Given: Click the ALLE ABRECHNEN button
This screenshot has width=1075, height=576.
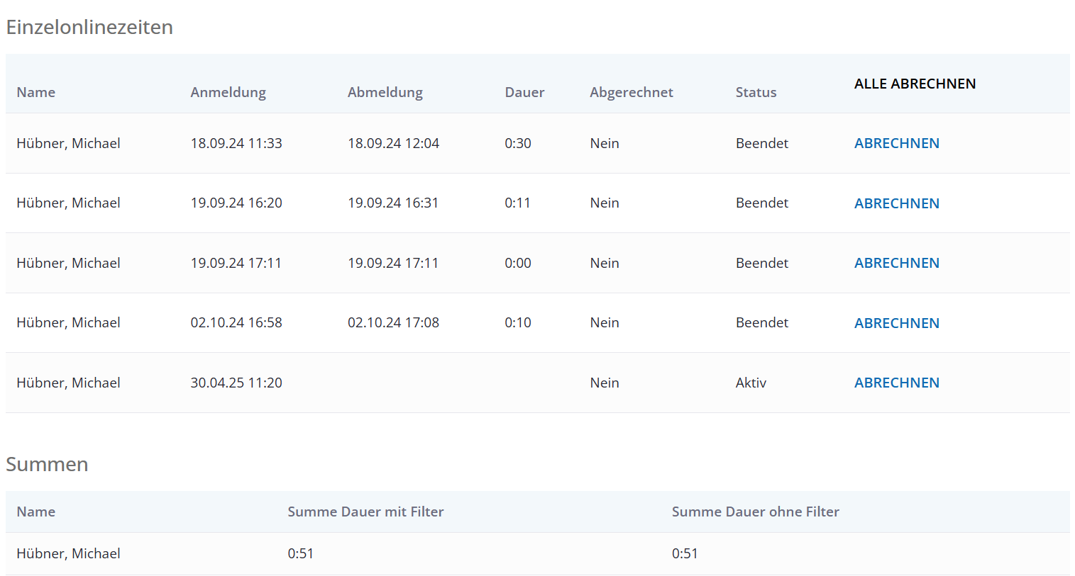Looking at the screenshot, I should [915, 84].
